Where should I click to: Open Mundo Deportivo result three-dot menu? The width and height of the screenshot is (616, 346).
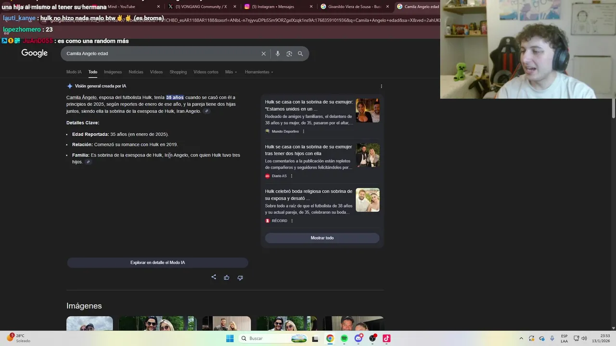coord(303,132)
